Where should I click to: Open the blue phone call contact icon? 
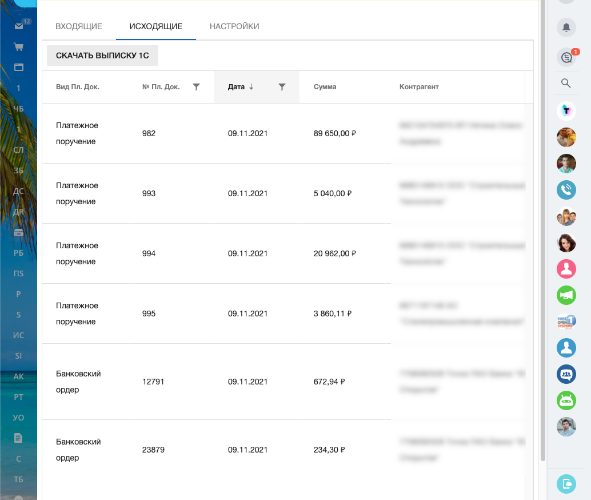(566, 190)
